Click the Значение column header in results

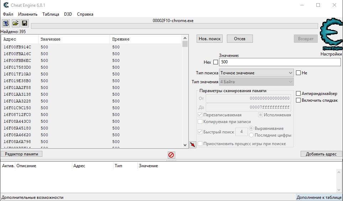[74, 39]
